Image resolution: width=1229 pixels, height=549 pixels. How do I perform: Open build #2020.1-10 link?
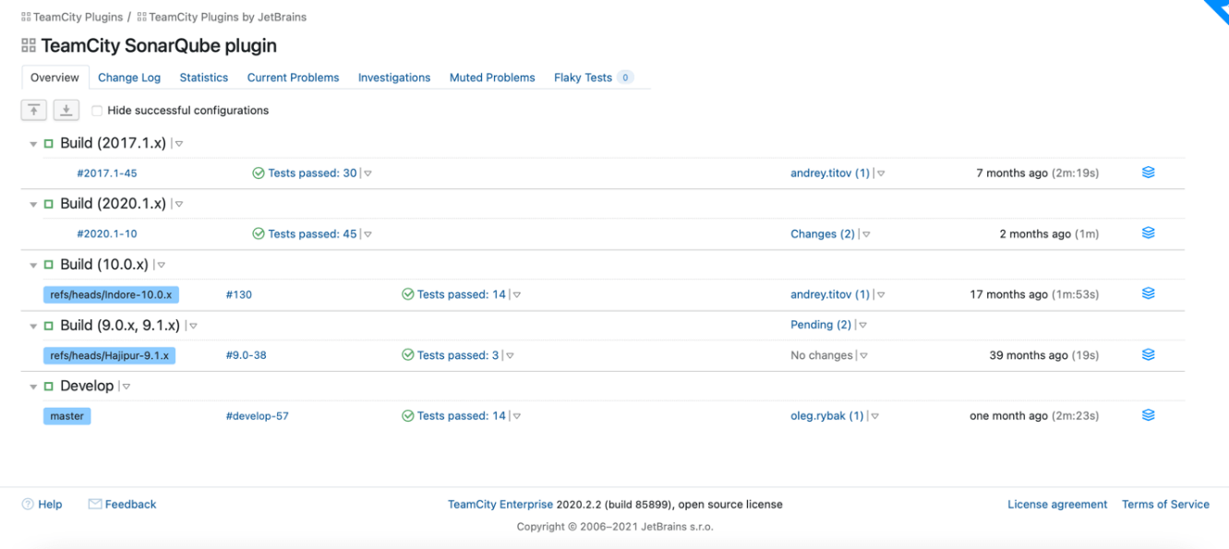(107, 234)
